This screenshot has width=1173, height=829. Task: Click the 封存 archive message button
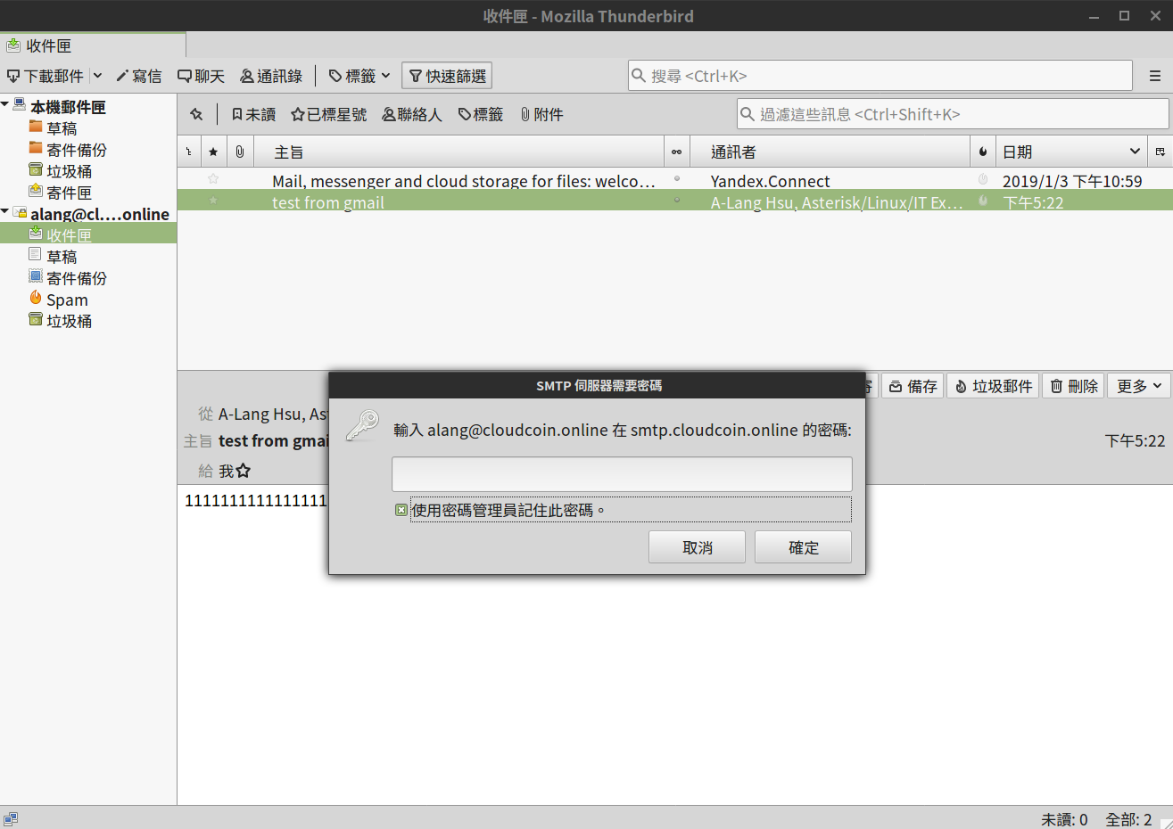click(913, 386)
